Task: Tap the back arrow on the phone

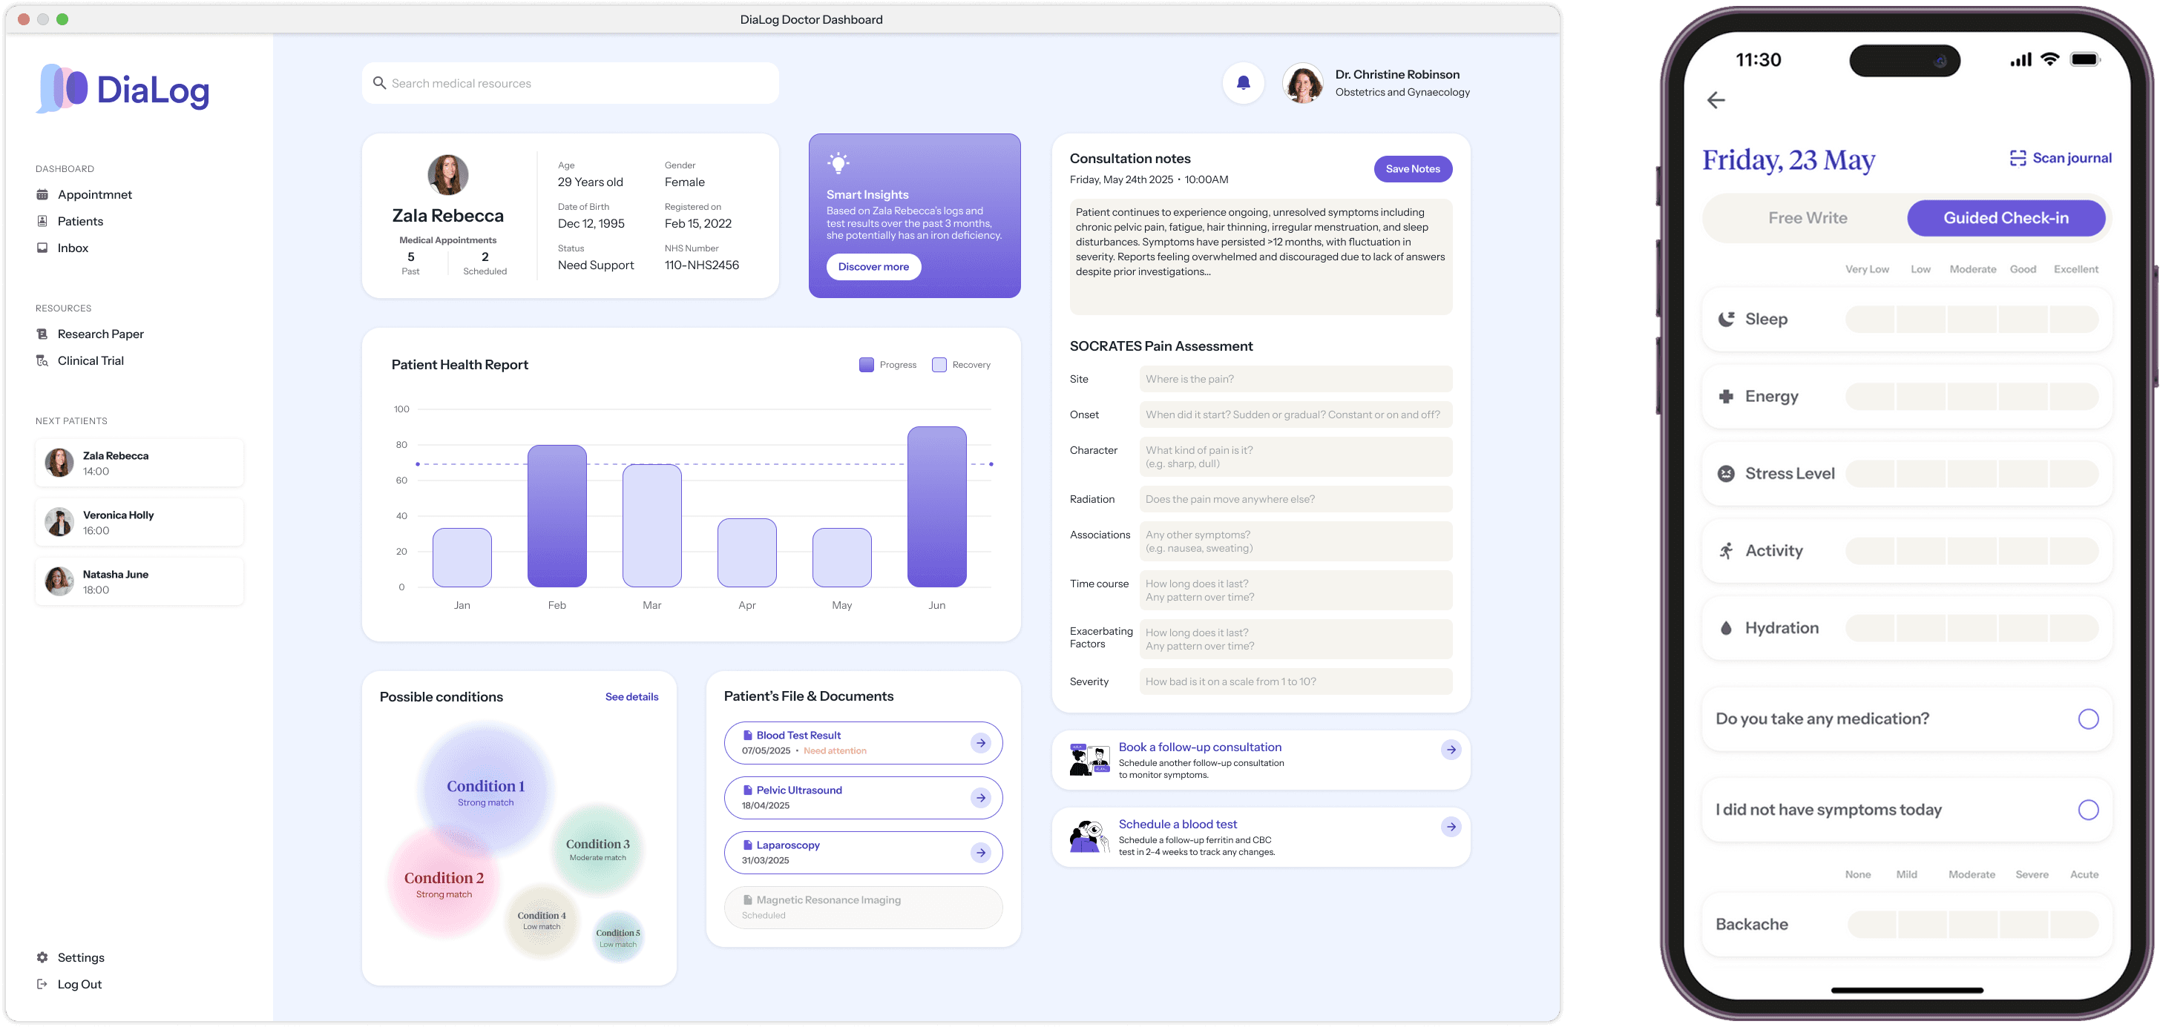Action: coord(1716,101)
